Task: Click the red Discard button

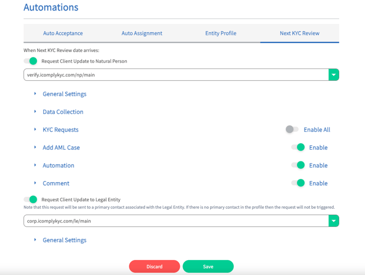Action: (154, 267)
